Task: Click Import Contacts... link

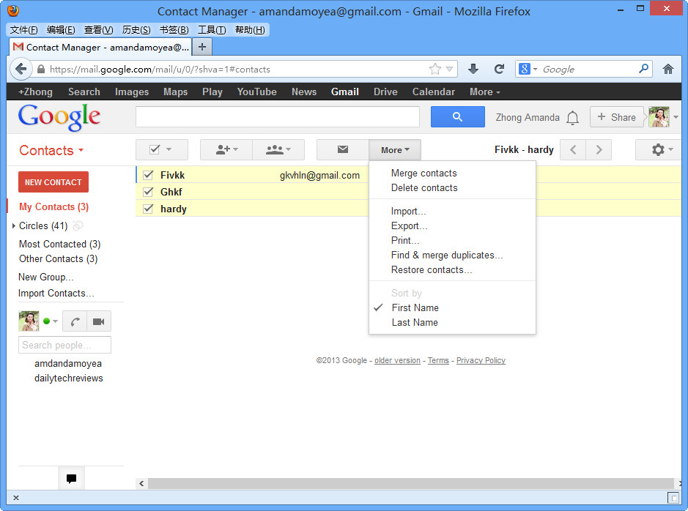Action: [56, 293]
